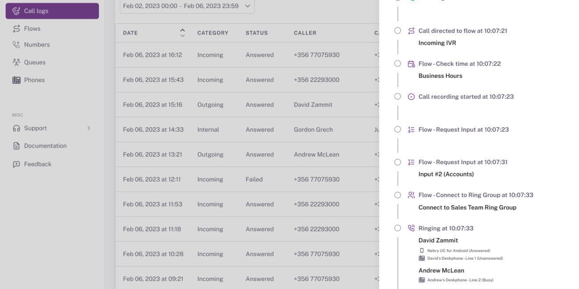
Task: Click Internal category in 14:33 row
Action: pyautogui.click(x=208, y=130)
